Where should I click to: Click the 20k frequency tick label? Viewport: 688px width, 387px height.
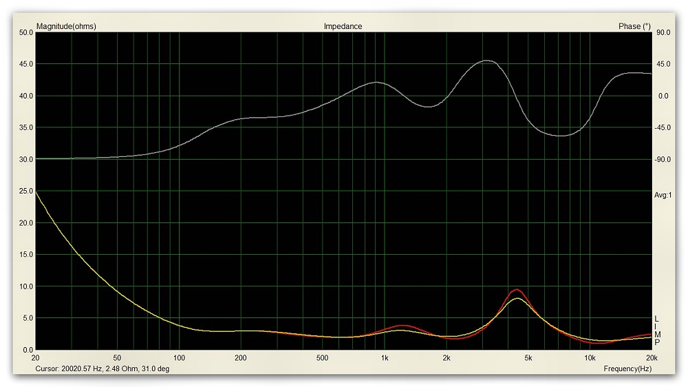point(651,359)
